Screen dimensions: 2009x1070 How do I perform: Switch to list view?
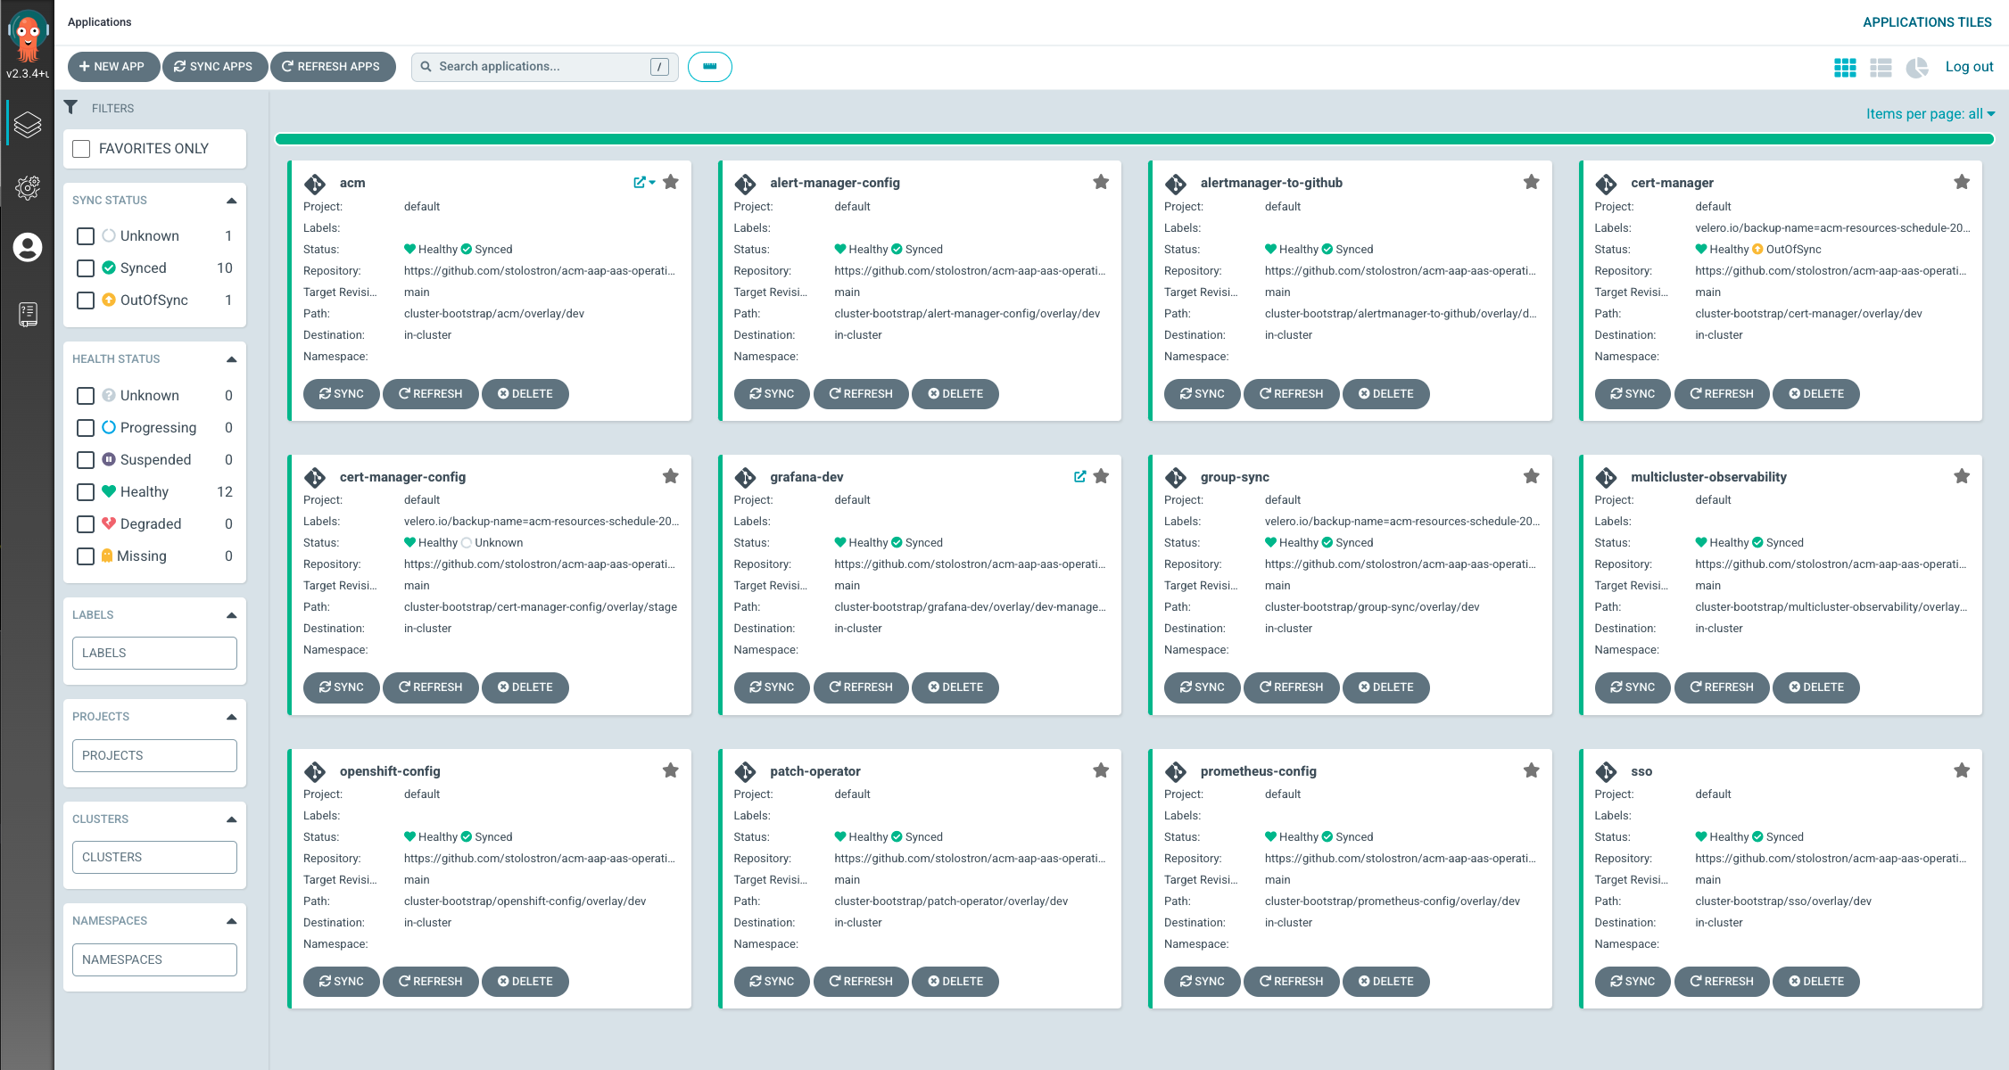[1881, 68]
